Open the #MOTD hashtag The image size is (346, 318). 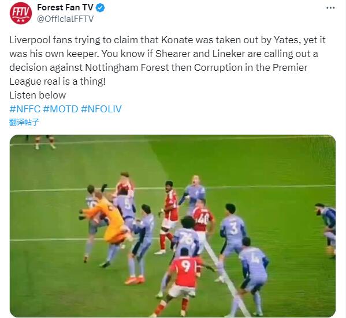pos(61,109)
